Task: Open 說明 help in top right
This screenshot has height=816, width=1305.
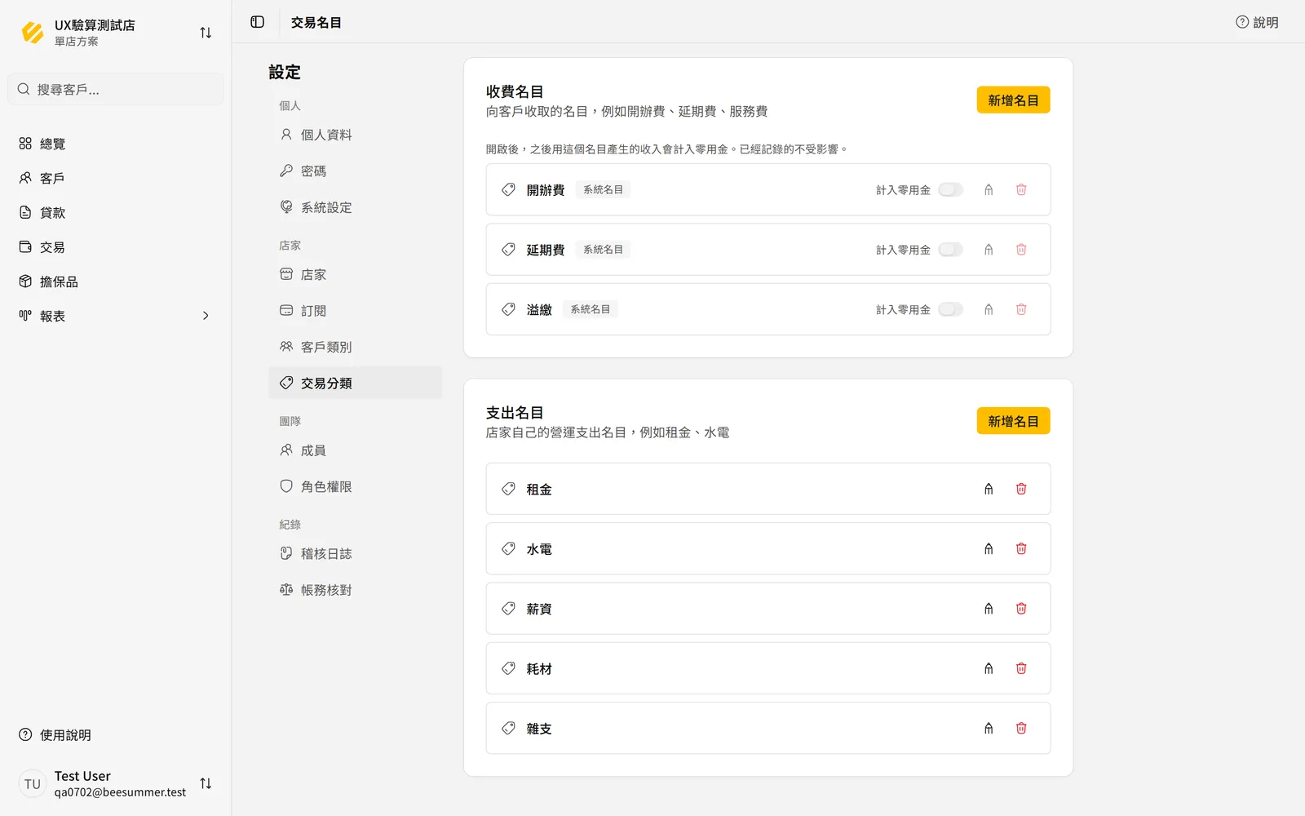Action: pos(1257,22)
